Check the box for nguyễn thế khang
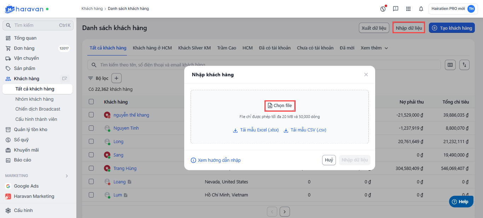Image resolution: width=483 pixels, height=218 pixels. click(91, 115)
